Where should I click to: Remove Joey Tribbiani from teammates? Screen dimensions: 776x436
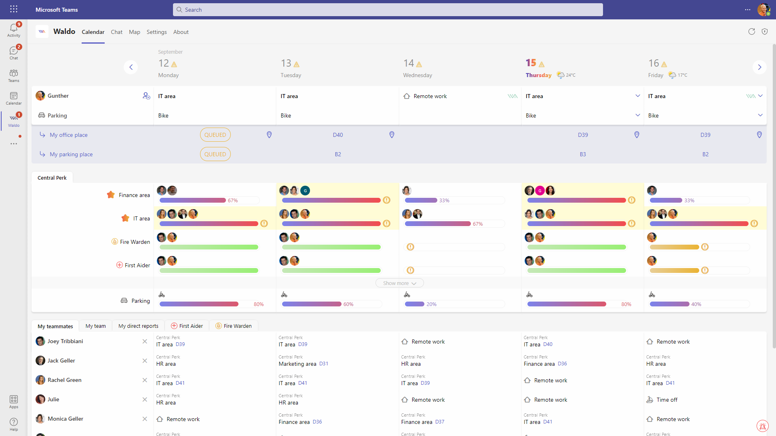tap(145, 342)
